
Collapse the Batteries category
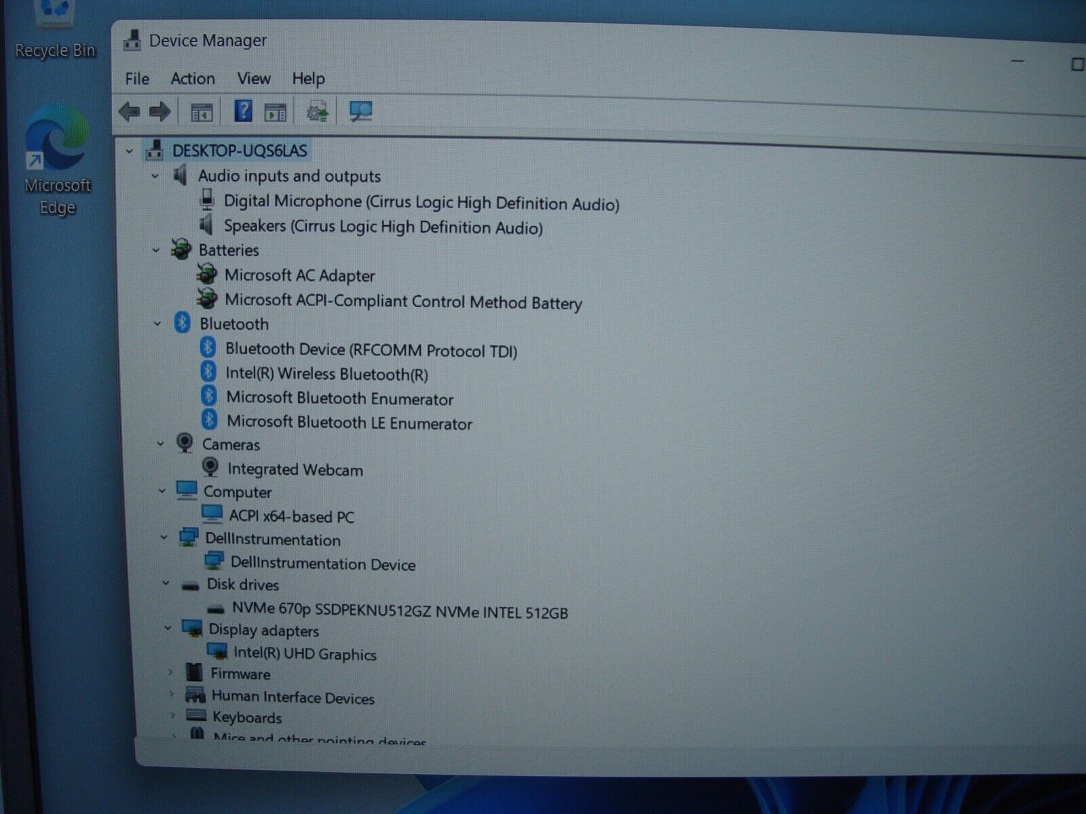[155, 250]
